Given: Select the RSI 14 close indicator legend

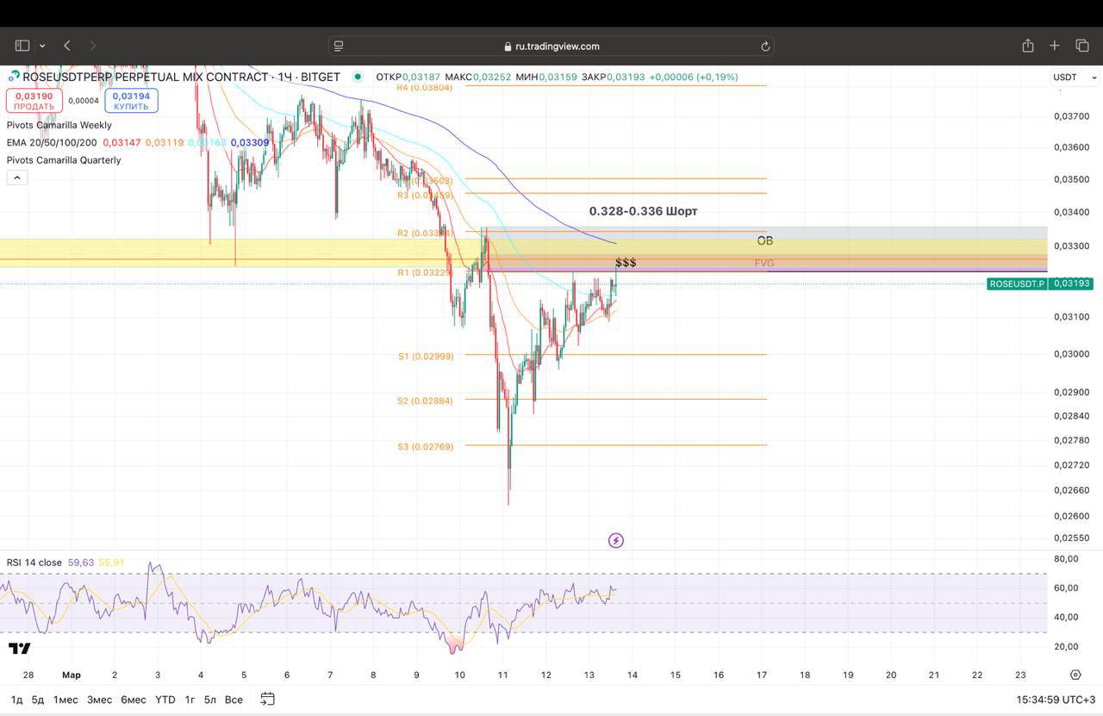Looking at the screenshot, I should pos(34,563).
